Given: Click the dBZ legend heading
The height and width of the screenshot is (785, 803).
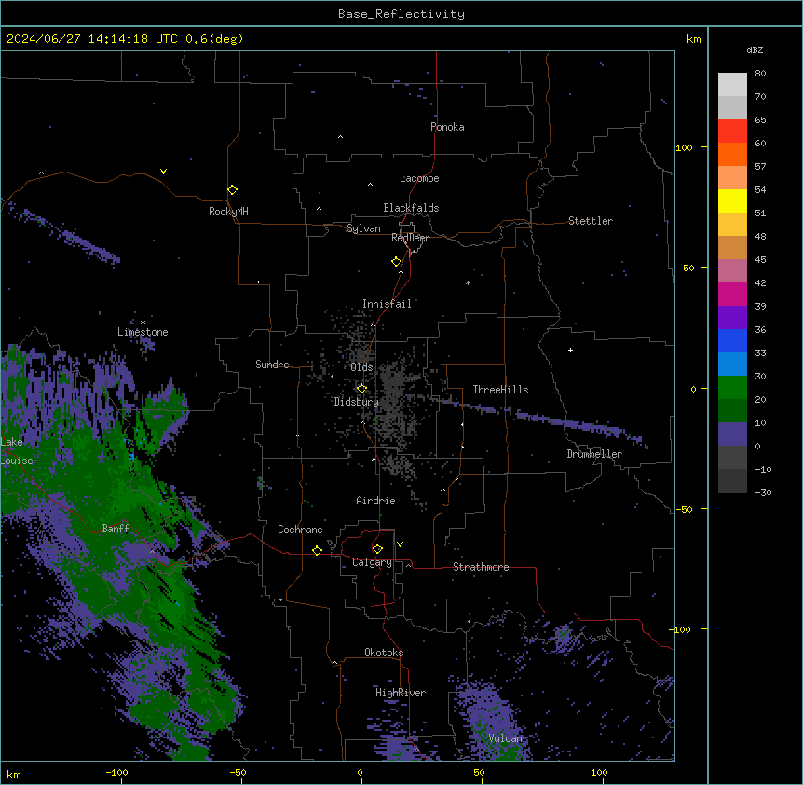Looking at the screenshot, I should pyautogui.click(x=755, y=50).
